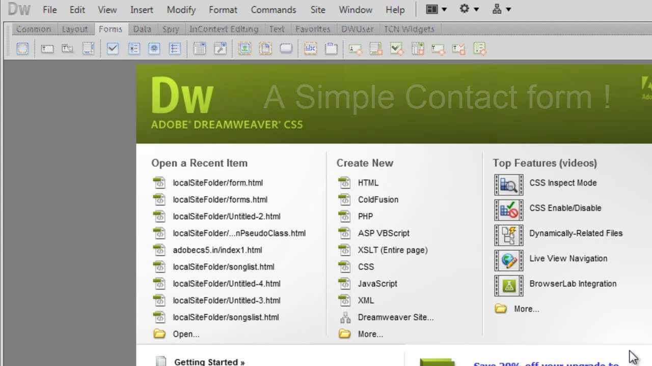Switch to the Favorites insert tab
Screen dimensions: 652x366
313,29
